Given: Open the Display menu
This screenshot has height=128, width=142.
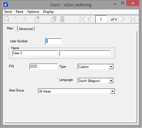Looking at the screenshot, I should (48, 12).
